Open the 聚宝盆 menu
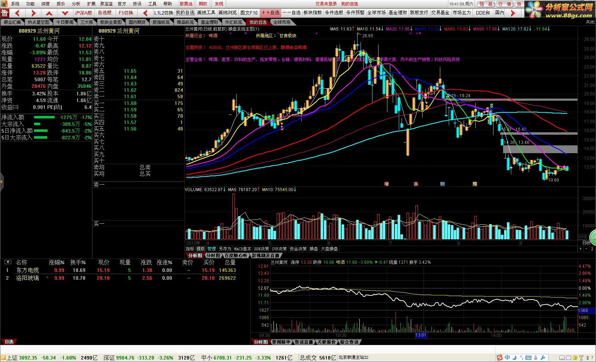 coord(106,4)
